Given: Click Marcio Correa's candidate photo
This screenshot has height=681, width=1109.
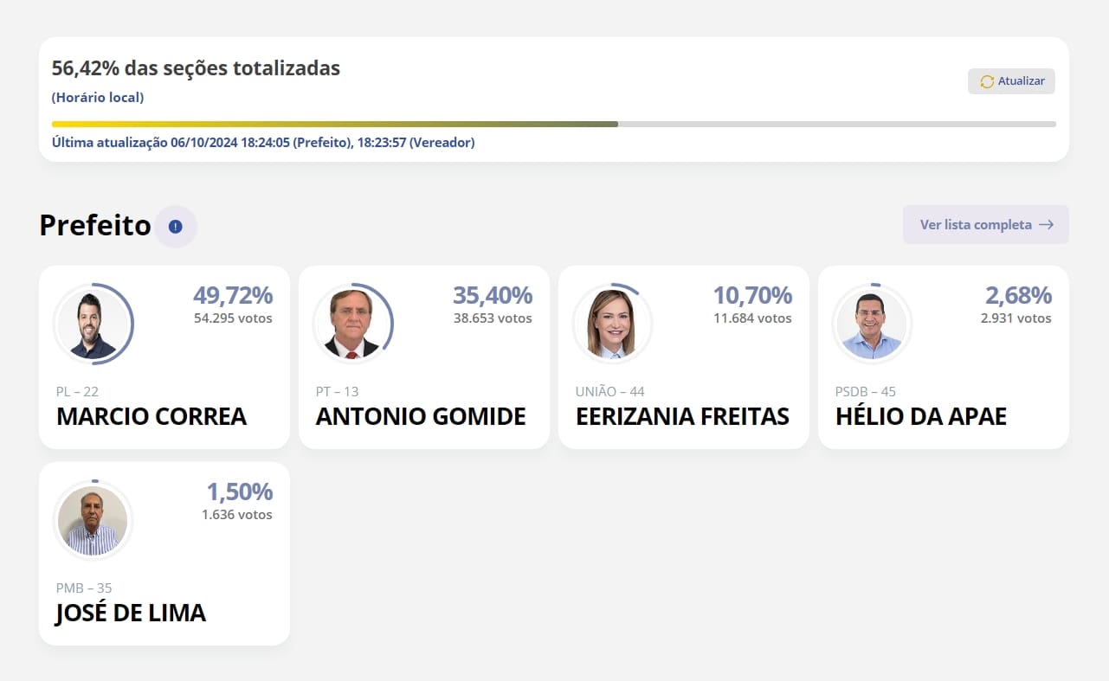Looking at the screenshot, I should [93, 324].
